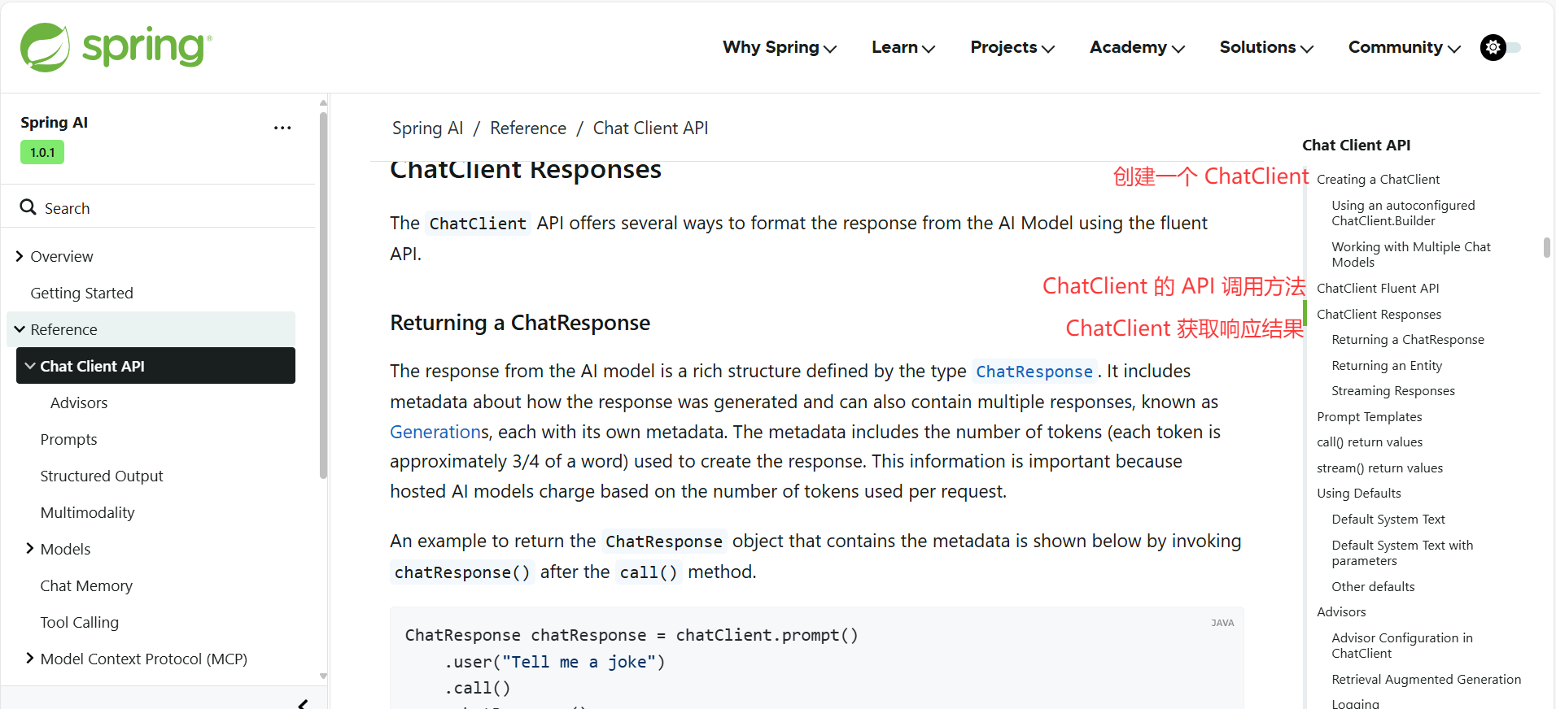Open the Solutions menu

1266,47
